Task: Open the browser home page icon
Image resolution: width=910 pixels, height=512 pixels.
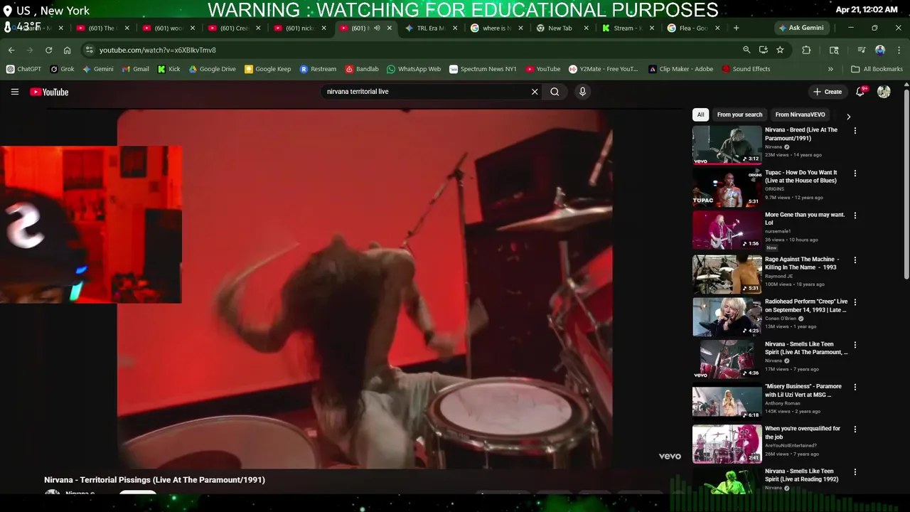Action: click(x=67, y=50)
